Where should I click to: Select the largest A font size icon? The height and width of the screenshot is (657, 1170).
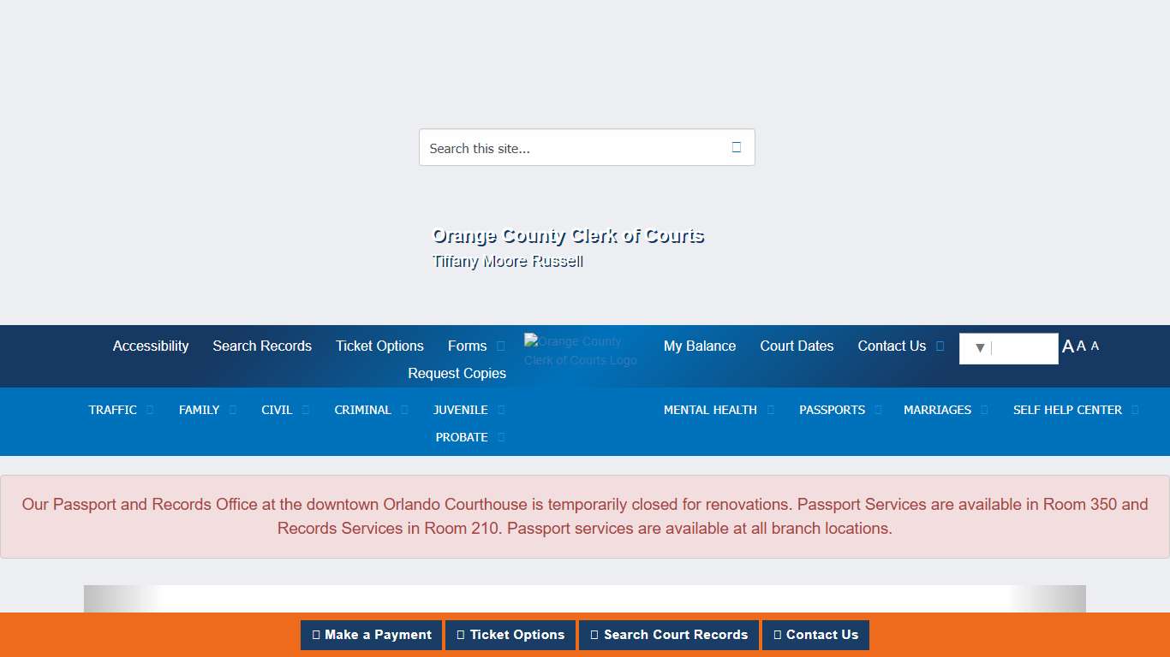point(1067,346)
